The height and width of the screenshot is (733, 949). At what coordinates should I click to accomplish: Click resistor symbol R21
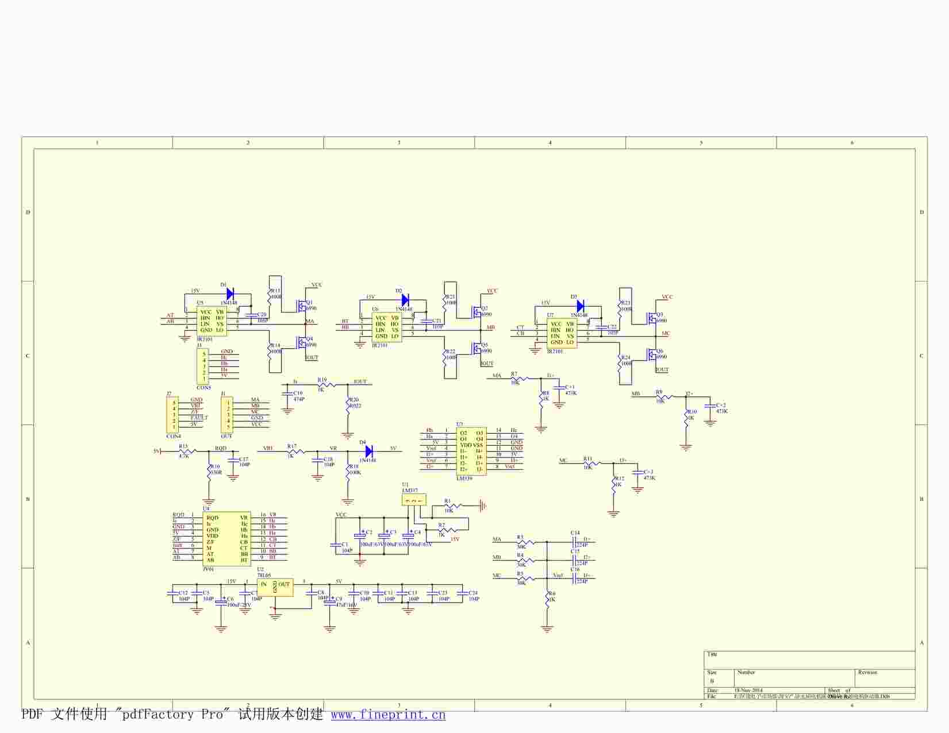click(445, 303)
